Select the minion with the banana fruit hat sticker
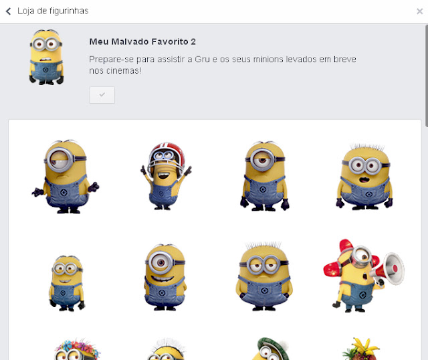Viewport: 428px width, 360px height. tap(361, 349)
